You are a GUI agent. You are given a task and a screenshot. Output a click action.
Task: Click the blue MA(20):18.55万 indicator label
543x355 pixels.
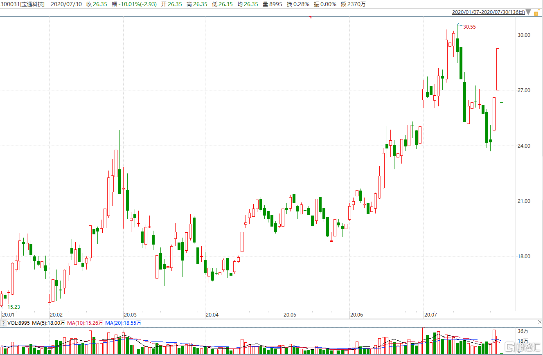(123, 323)
